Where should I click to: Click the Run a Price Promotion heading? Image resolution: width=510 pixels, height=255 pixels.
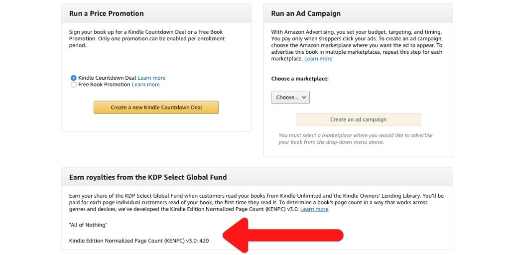(x=107, y=13)
